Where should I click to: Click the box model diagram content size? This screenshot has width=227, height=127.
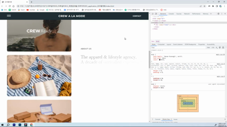coord(188,103)
